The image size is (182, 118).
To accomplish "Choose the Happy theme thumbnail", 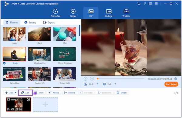I will 14,34.
